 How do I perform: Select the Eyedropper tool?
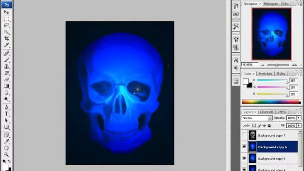click(6, 142)
